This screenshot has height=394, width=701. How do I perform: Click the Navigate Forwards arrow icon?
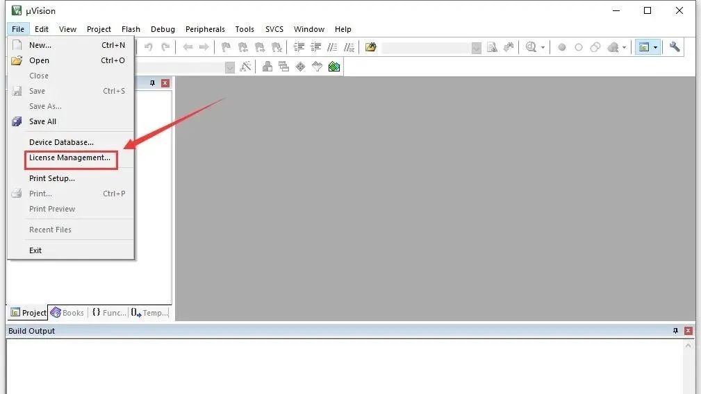[204, 47]
